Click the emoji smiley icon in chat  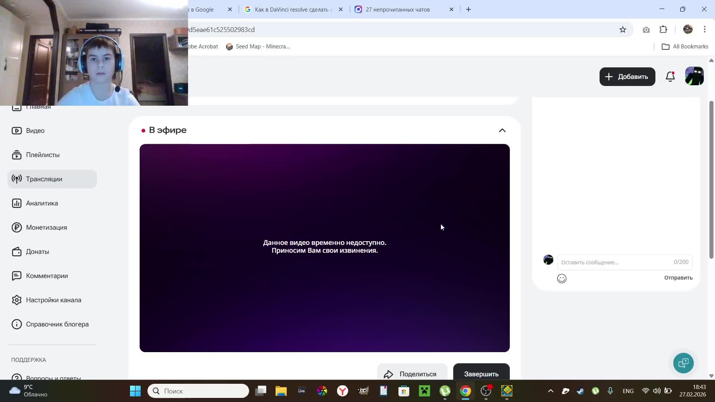click(562, 278)
